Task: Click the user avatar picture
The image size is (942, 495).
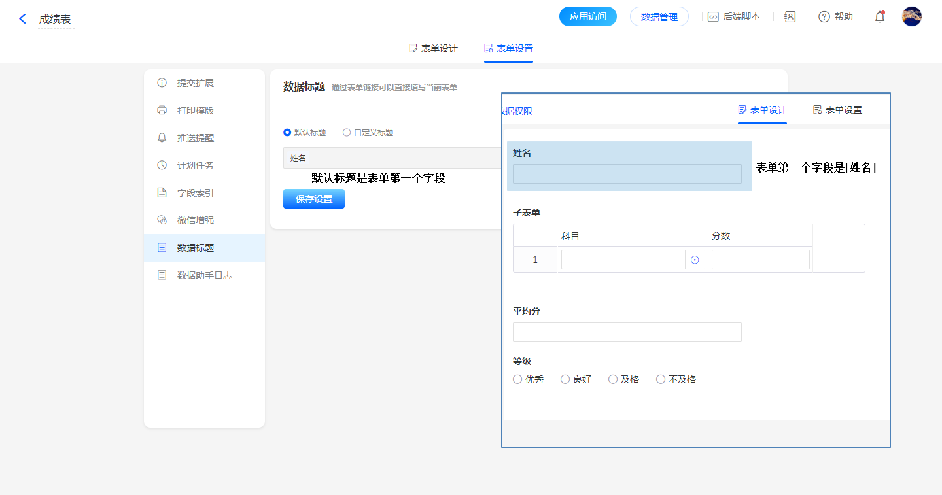Action: (x=911, y=16)
